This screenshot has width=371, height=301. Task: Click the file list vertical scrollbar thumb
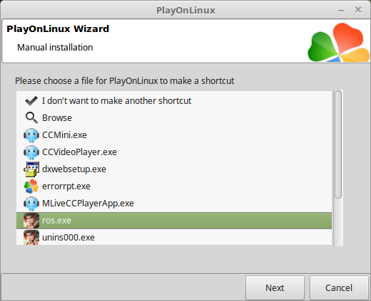338,144
